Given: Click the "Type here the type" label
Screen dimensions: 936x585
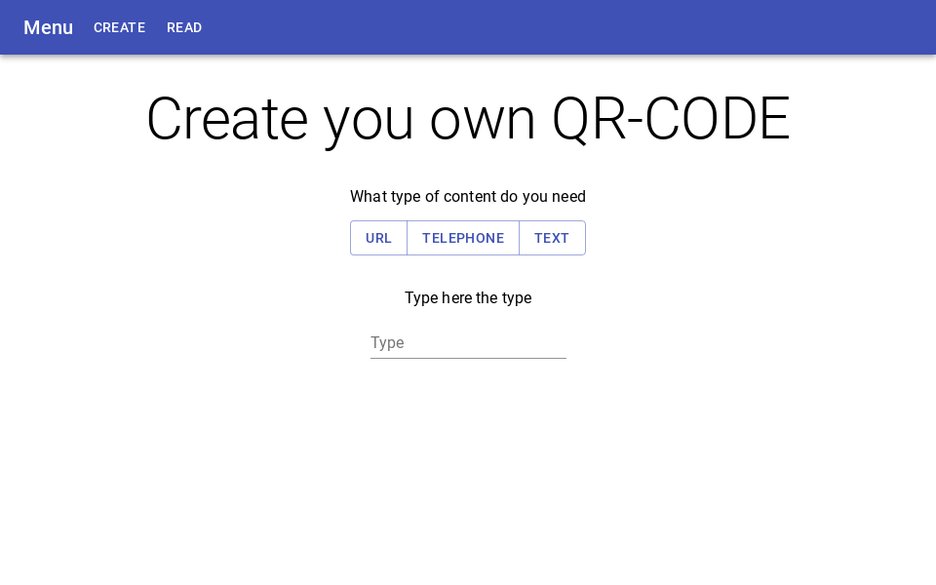Looking at the screenshot, I should (468, 297).
